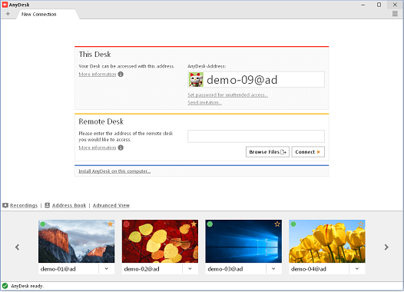Open the demo-02@ad autumn leaves thumbnail
The image size is (404, 292).
tap(160, 241)
